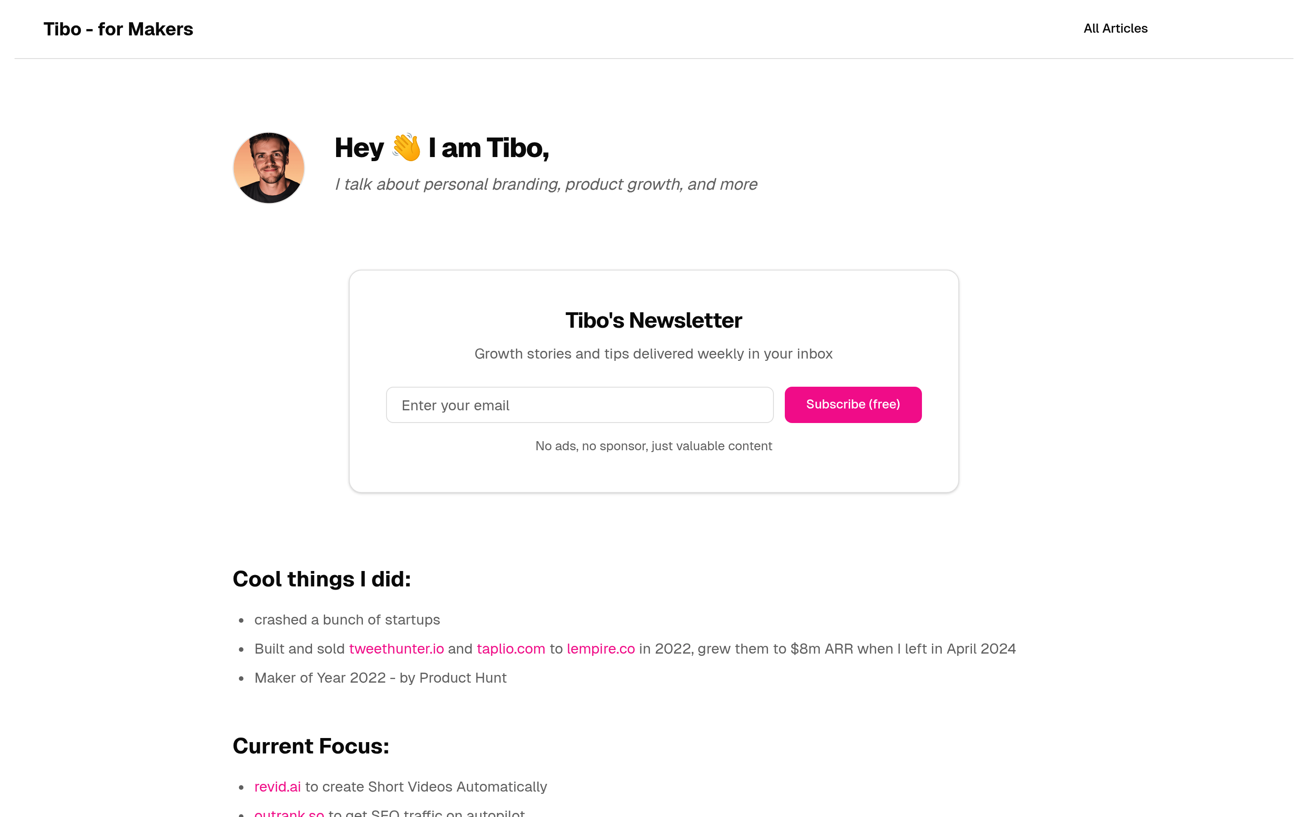The image size is (1308, 817).
Task: Click the Tibo's Newsletter heading
Action: coord(654,320)
